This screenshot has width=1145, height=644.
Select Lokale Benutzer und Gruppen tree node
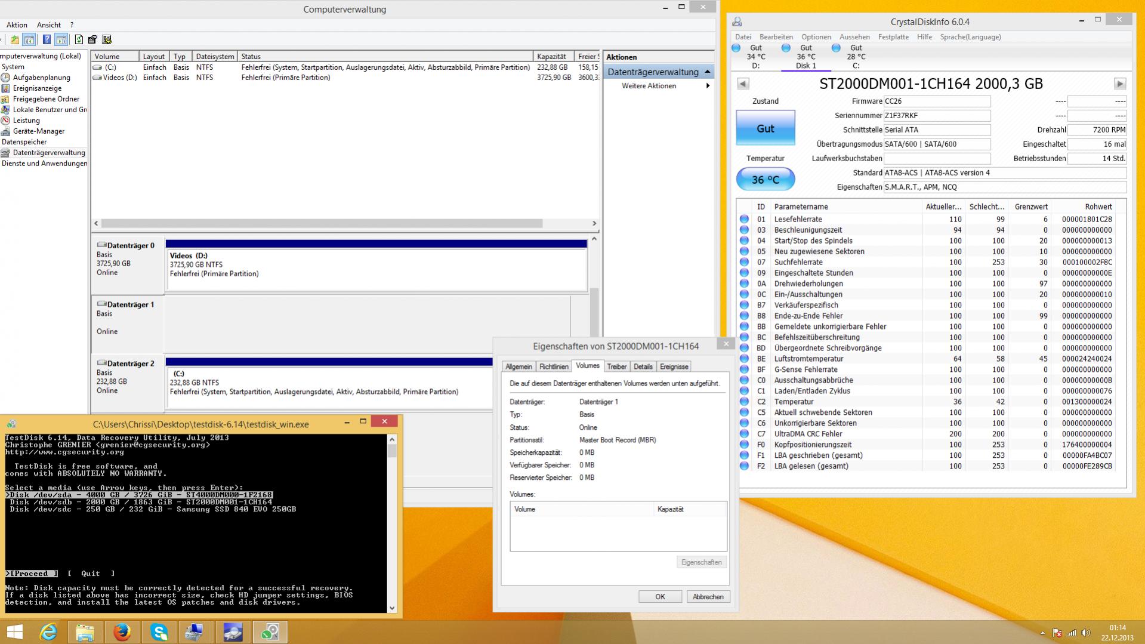(x=50, y=110)
